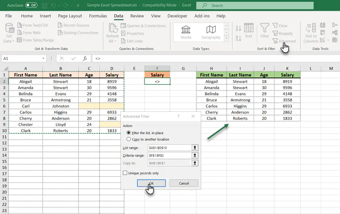Click the List range field
The image size is (340, 214).
coord(170,148)
